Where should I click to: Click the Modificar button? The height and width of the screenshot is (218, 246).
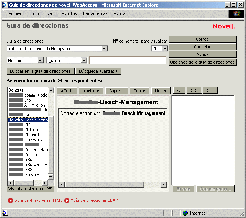click(x=91, y=91)
